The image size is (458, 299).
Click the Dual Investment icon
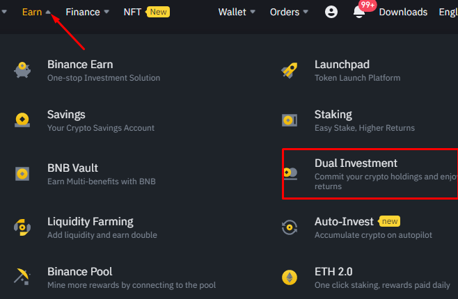(x=290, y=172)
